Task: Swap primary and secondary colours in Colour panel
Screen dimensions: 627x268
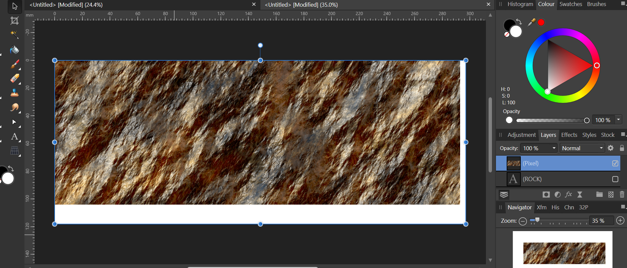Action: click(x=519, y=22)
